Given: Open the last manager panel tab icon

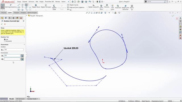Looking at the screenshot, I should [21, 18].
